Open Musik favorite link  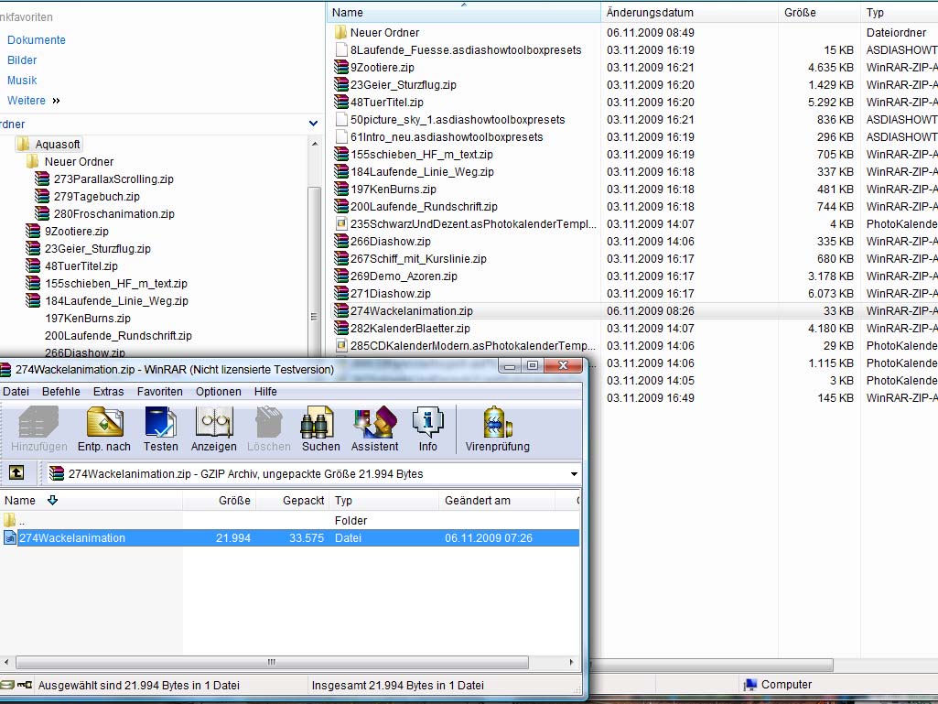tap(22, 81)
